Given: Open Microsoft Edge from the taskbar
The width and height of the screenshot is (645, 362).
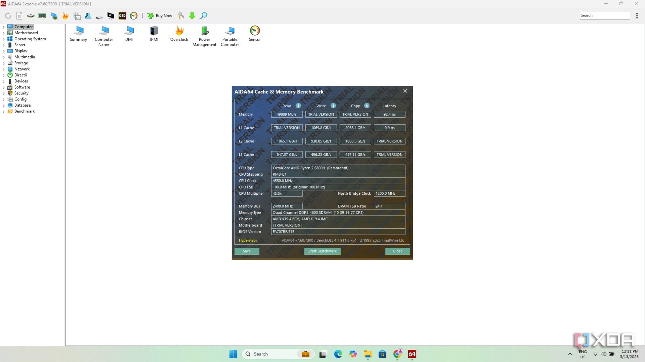Looking at the screenshot, I should click(x=338, y=354).
